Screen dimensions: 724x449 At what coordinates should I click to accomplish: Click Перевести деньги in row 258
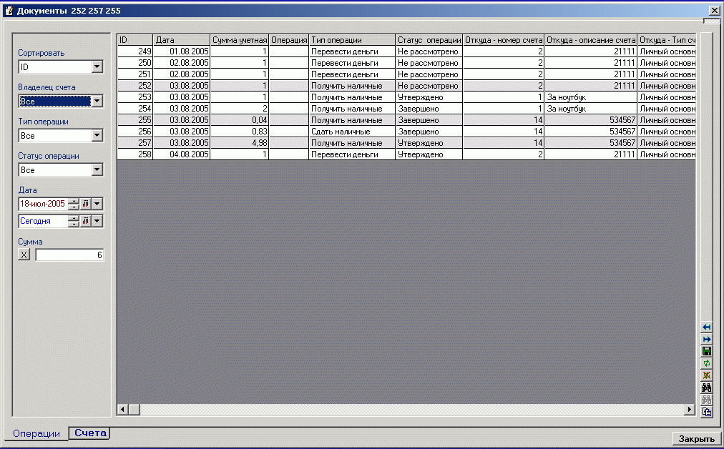click(x=352, y=154)
